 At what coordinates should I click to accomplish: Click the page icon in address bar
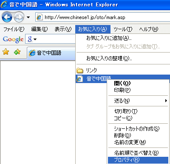[40, 17]
